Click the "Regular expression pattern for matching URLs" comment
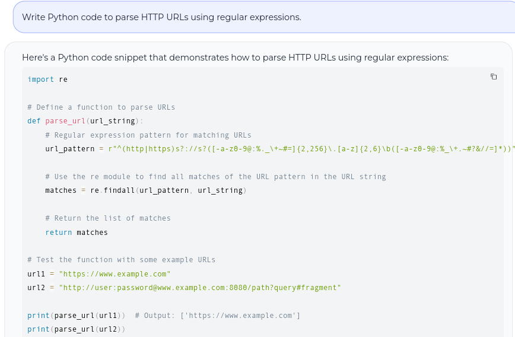The height and width of the screenshot is (337, 515). click(148, 135)
